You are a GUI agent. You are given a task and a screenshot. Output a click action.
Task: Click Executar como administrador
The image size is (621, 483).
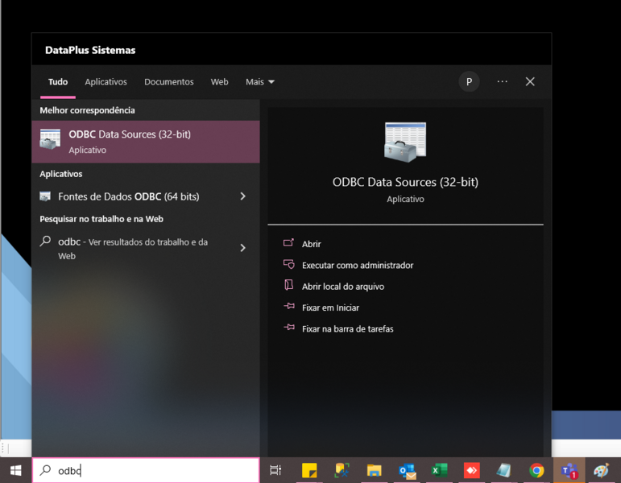[x=348, y=266]
